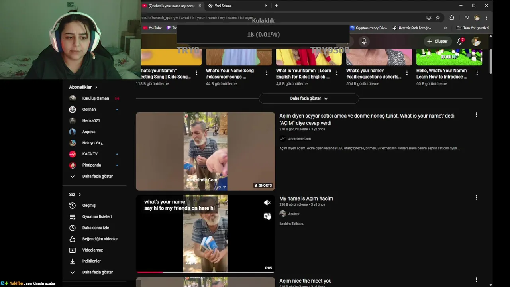Viewport: 510px width, 287px height.
Task: Open options for What Is Your Name? Learn English short
Action: click(337, 73)
